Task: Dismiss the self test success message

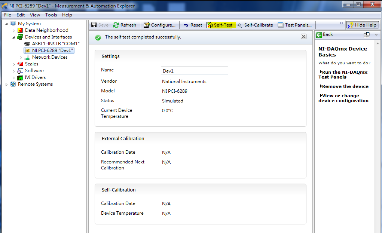Action: [303, 37]
